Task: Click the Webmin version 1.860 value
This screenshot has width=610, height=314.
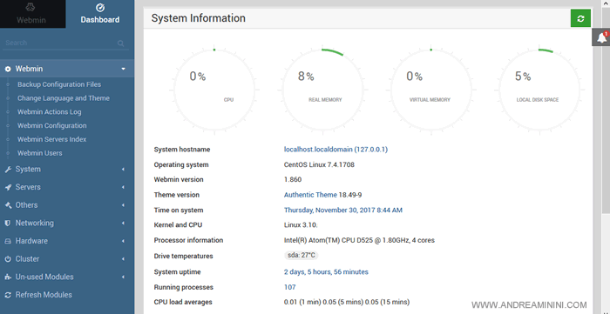Action: pos(293,180)
